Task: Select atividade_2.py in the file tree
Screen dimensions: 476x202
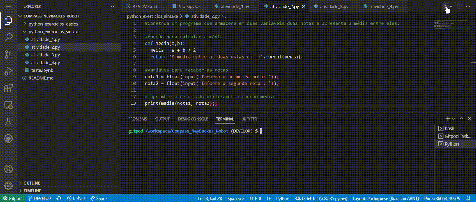Action: [69, 47]
